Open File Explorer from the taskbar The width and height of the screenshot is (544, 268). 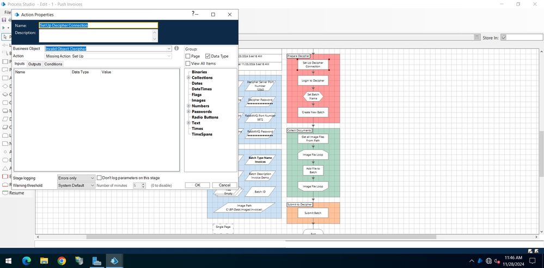(44, 261)
